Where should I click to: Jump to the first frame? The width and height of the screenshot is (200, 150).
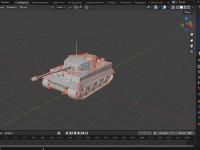tap(67, 133)
